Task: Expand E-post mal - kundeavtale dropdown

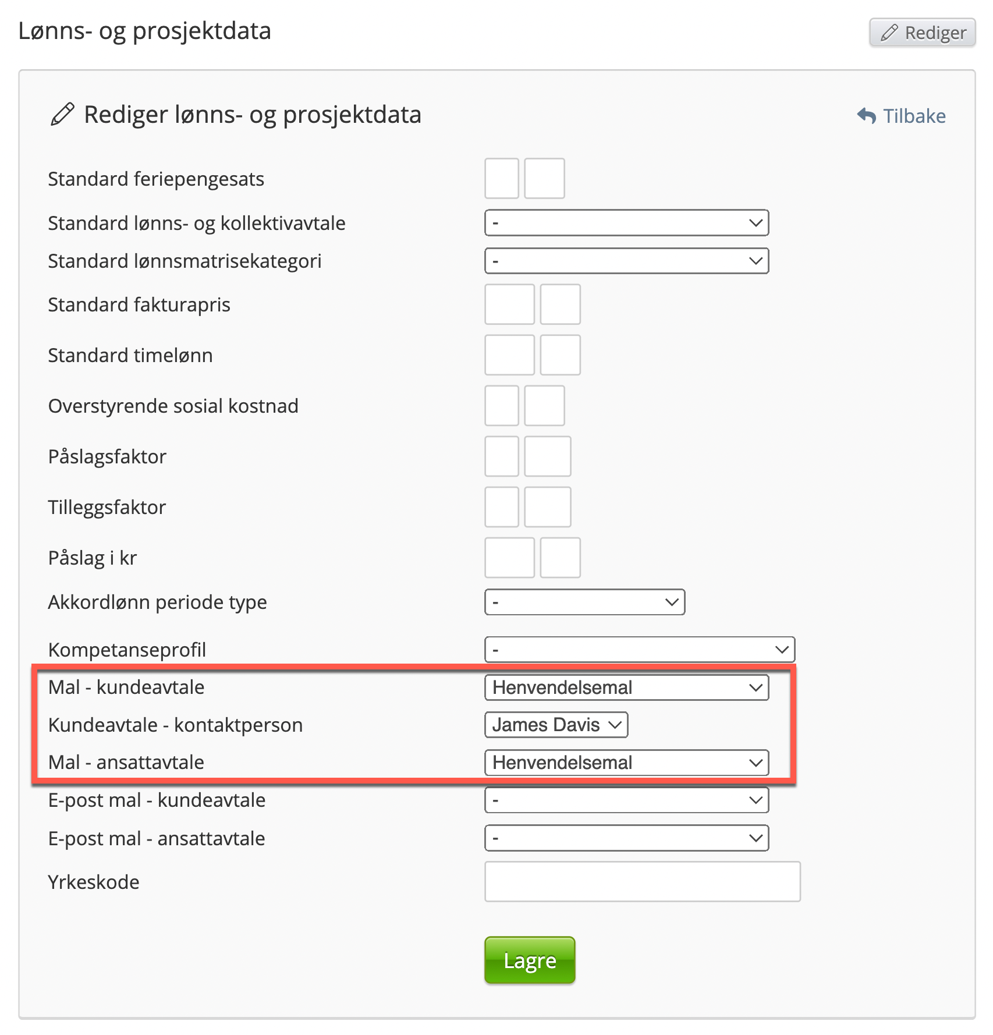Action: (626, 800)
